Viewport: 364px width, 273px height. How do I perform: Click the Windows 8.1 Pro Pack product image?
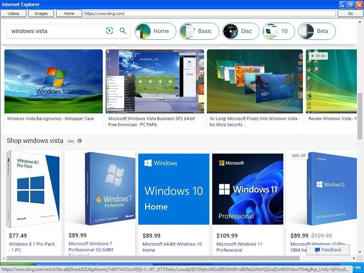(x=33, y=189)
